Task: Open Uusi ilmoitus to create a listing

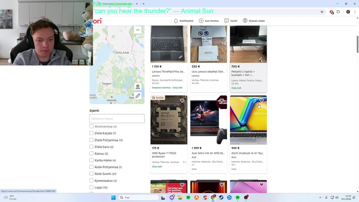Action: [x=209, y=21]
